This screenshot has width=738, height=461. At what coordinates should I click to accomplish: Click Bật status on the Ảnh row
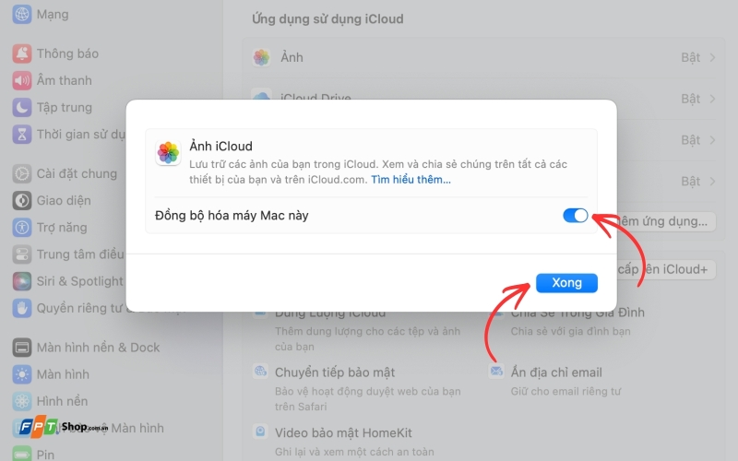(690, 57)
